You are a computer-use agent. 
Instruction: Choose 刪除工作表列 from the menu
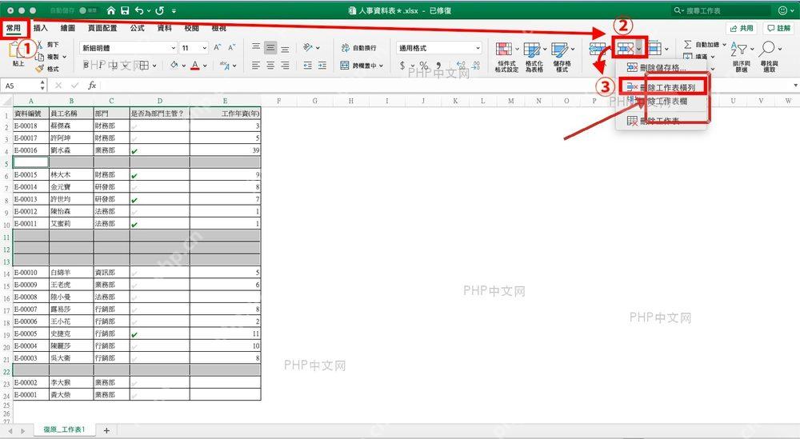coord(662,87)
